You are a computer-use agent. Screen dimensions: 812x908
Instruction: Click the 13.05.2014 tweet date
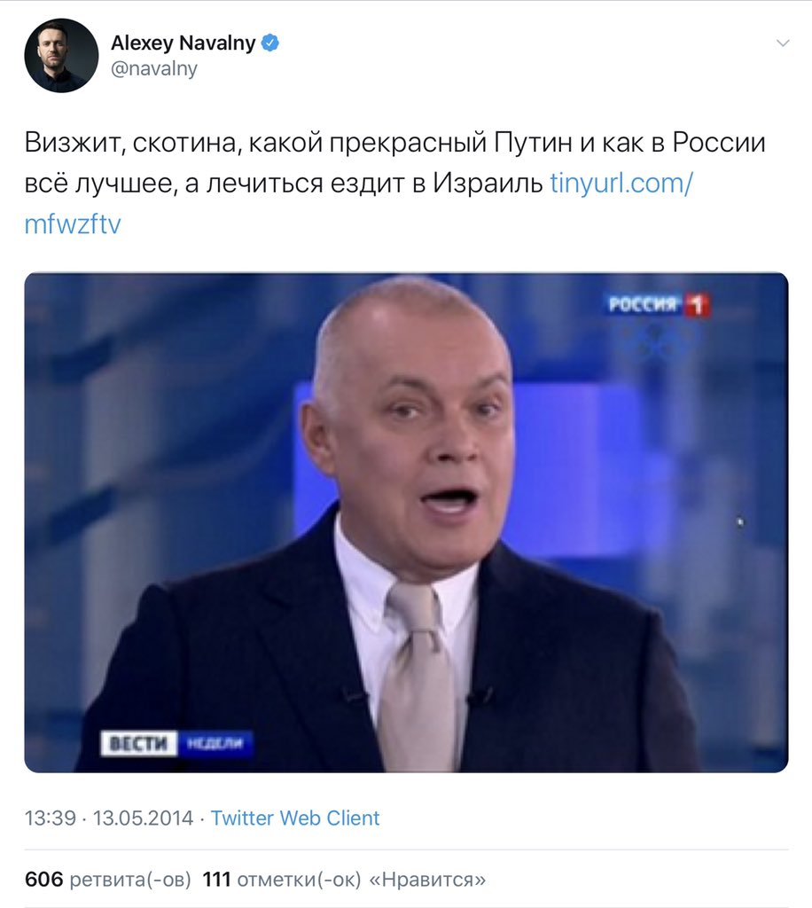(143, 818)
